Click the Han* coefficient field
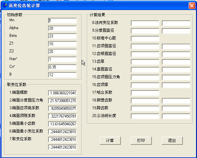Screen dimensions: 197x158 [62, 59]
